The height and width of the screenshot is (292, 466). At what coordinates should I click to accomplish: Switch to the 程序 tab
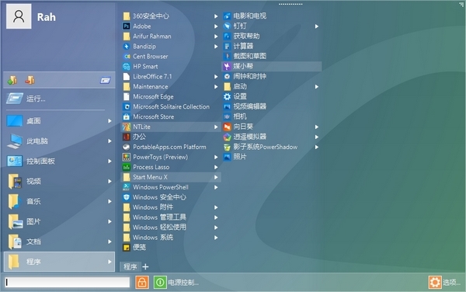pyautogui.click(x=130, y=266)
